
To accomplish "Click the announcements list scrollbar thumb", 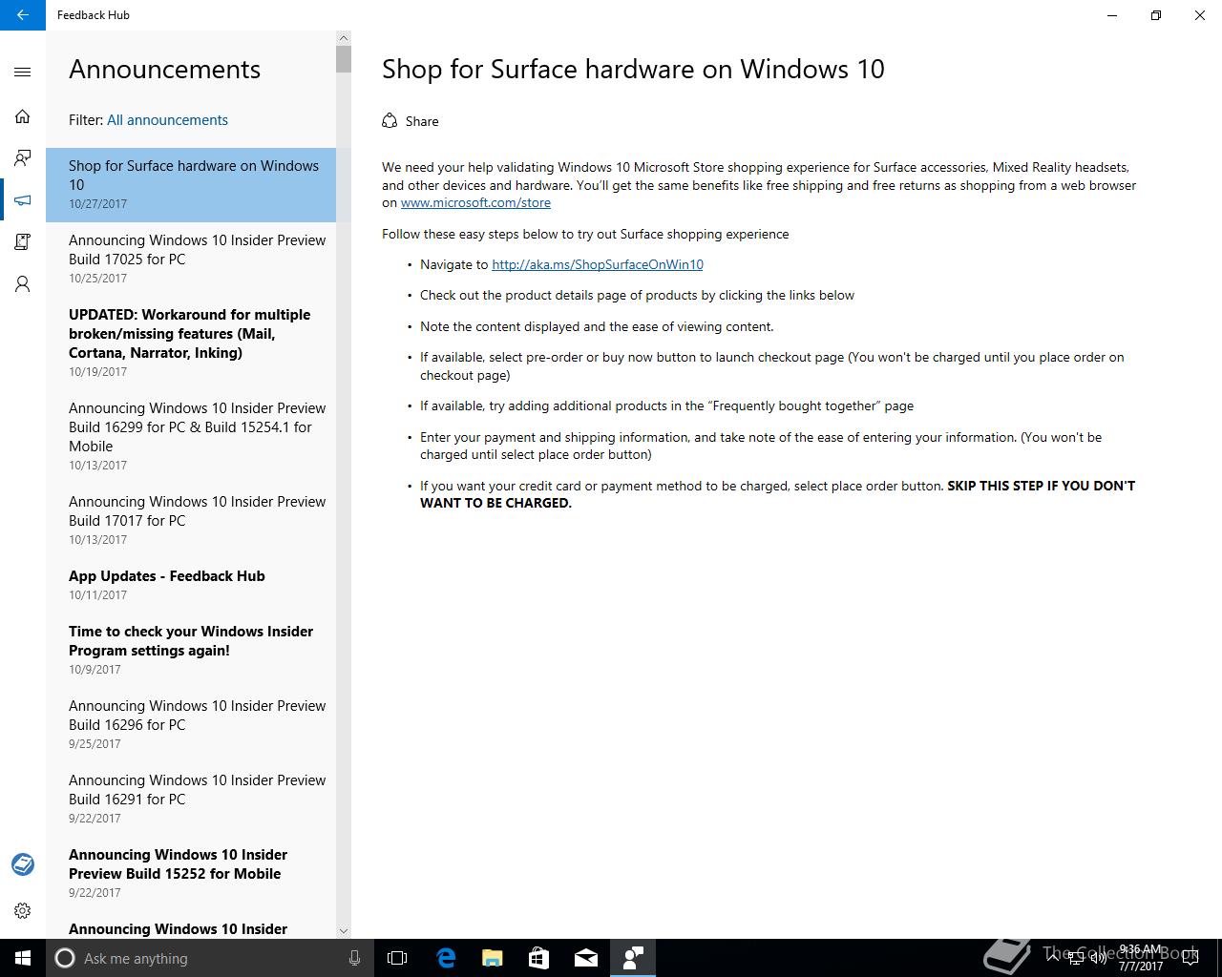I will coord(344,59).
